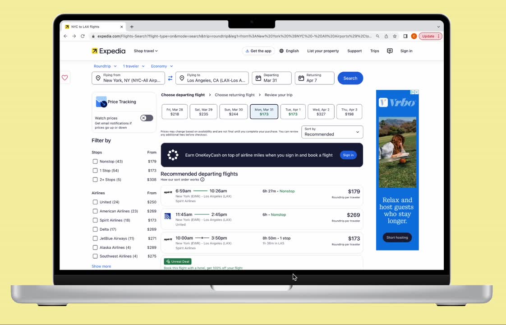Viewport: 506px width, 325px height.
Task: Select the Sun, Mar 30 $244 date tab
Action: (234, 112)
